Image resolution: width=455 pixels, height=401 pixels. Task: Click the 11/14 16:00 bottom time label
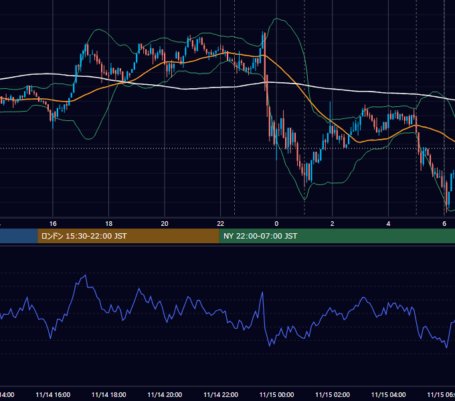pos(53,394)
